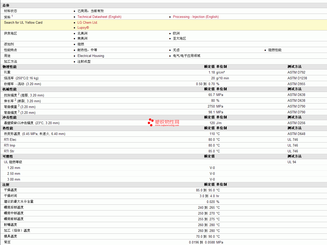Click the 'ASTM D256' test method

[296, 123]
